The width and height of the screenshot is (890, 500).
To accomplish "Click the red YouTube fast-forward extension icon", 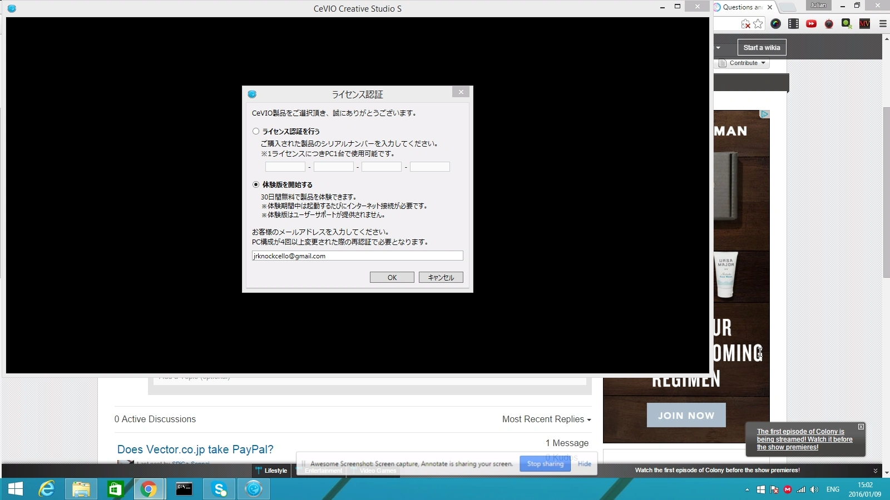I will (811, 24).
